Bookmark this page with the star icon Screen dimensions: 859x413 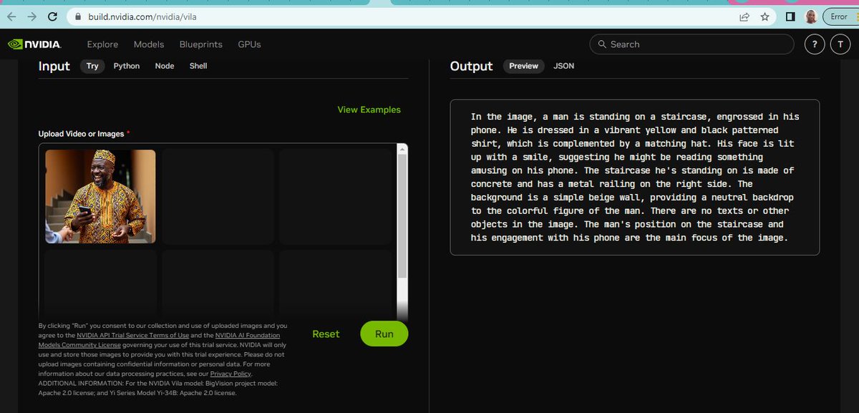pos(765,16)
